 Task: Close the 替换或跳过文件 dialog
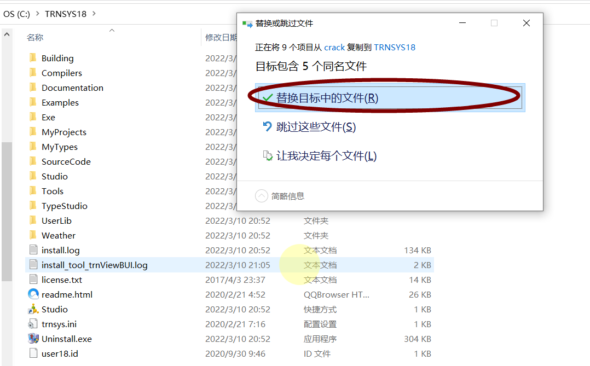coord(527,23)
